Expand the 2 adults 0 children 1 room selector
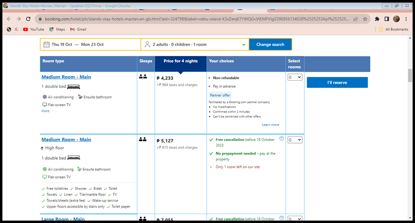 click(195, 45)
